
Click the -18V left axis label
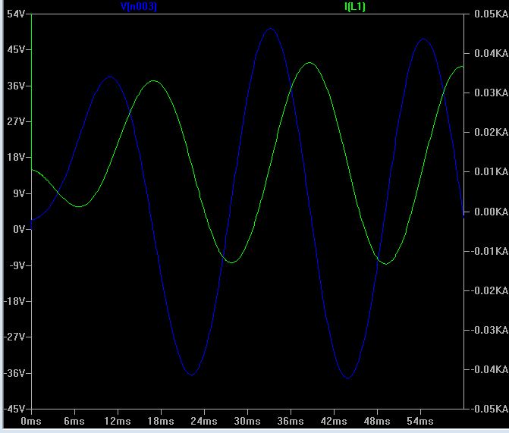pyautogui.click(x=15, y=301)
